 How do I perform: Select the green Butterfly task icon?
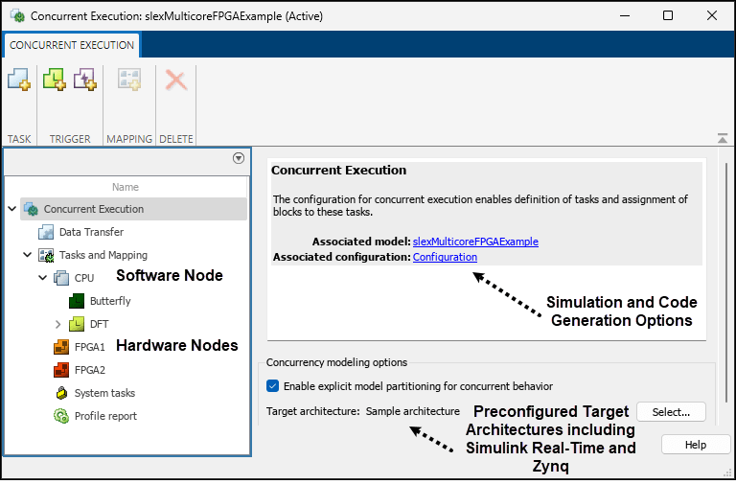[78, 301]
